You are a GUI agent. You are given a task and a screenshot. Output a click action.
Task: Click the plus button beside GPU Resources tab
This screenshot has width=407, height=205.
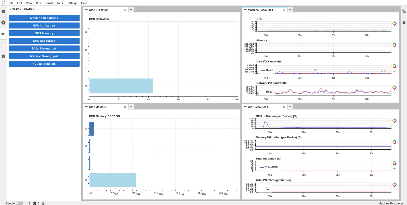[290, 107]
